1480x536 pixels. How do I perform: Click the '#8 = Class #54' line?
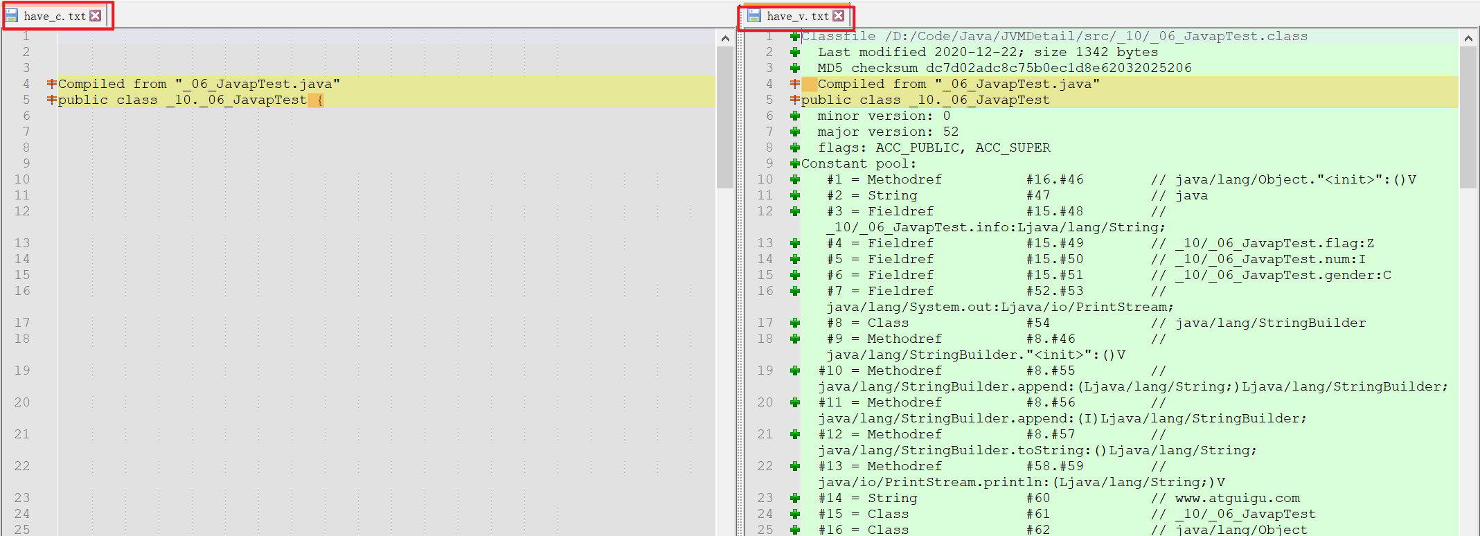point(1096,323)
